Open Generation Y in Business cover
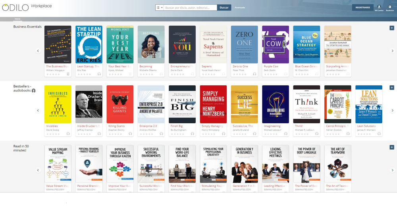 pos(244,164)
